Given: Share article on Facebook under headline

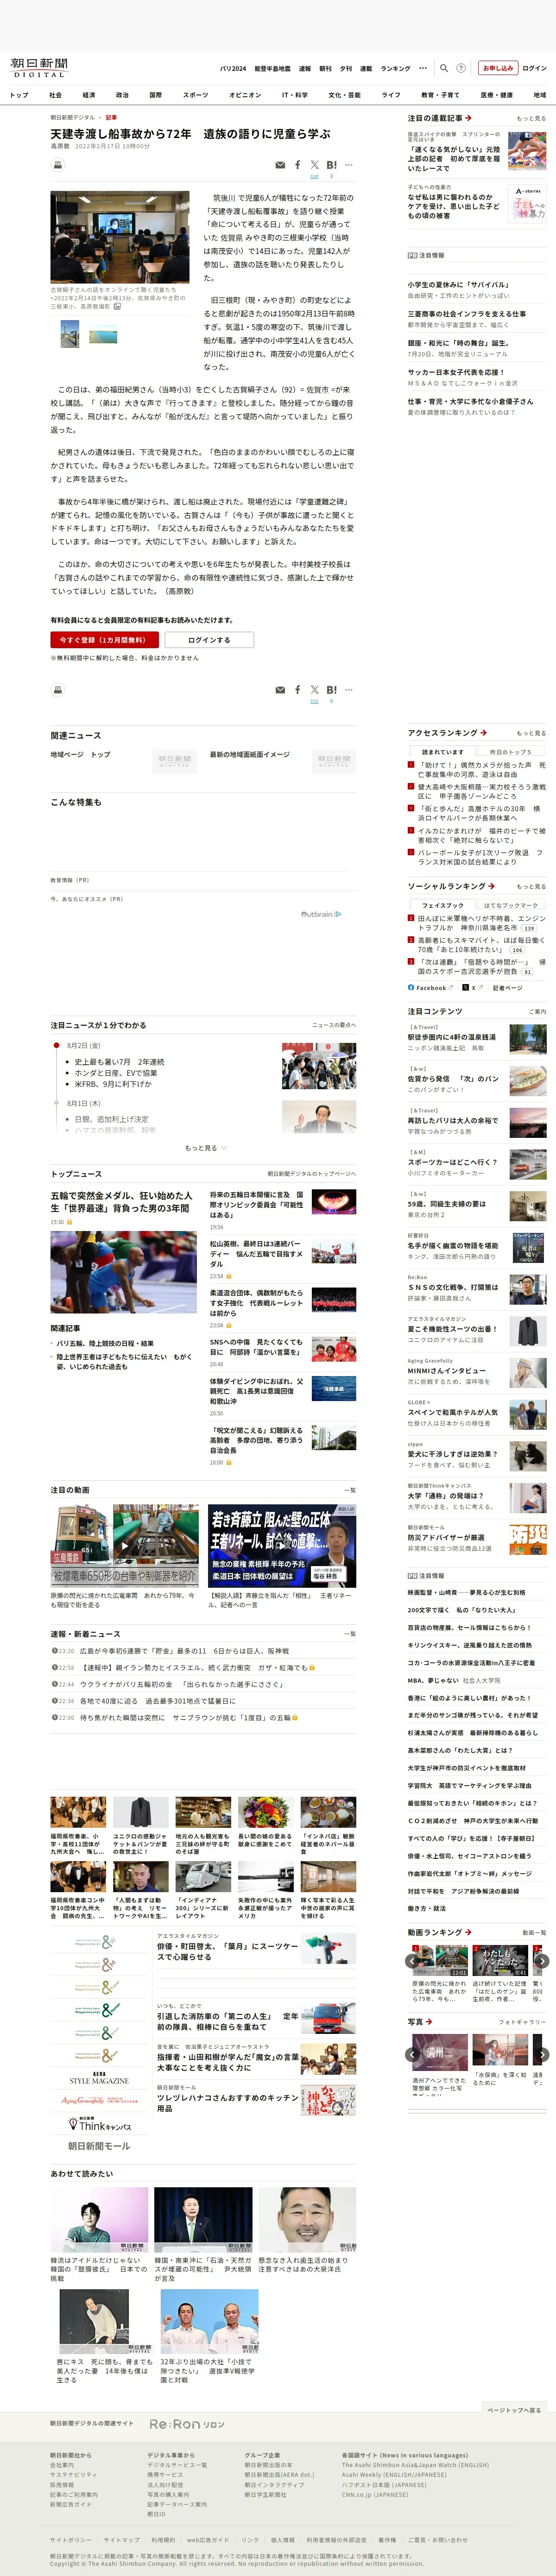Looking at the screenshot, I should (x=297, y=165).
